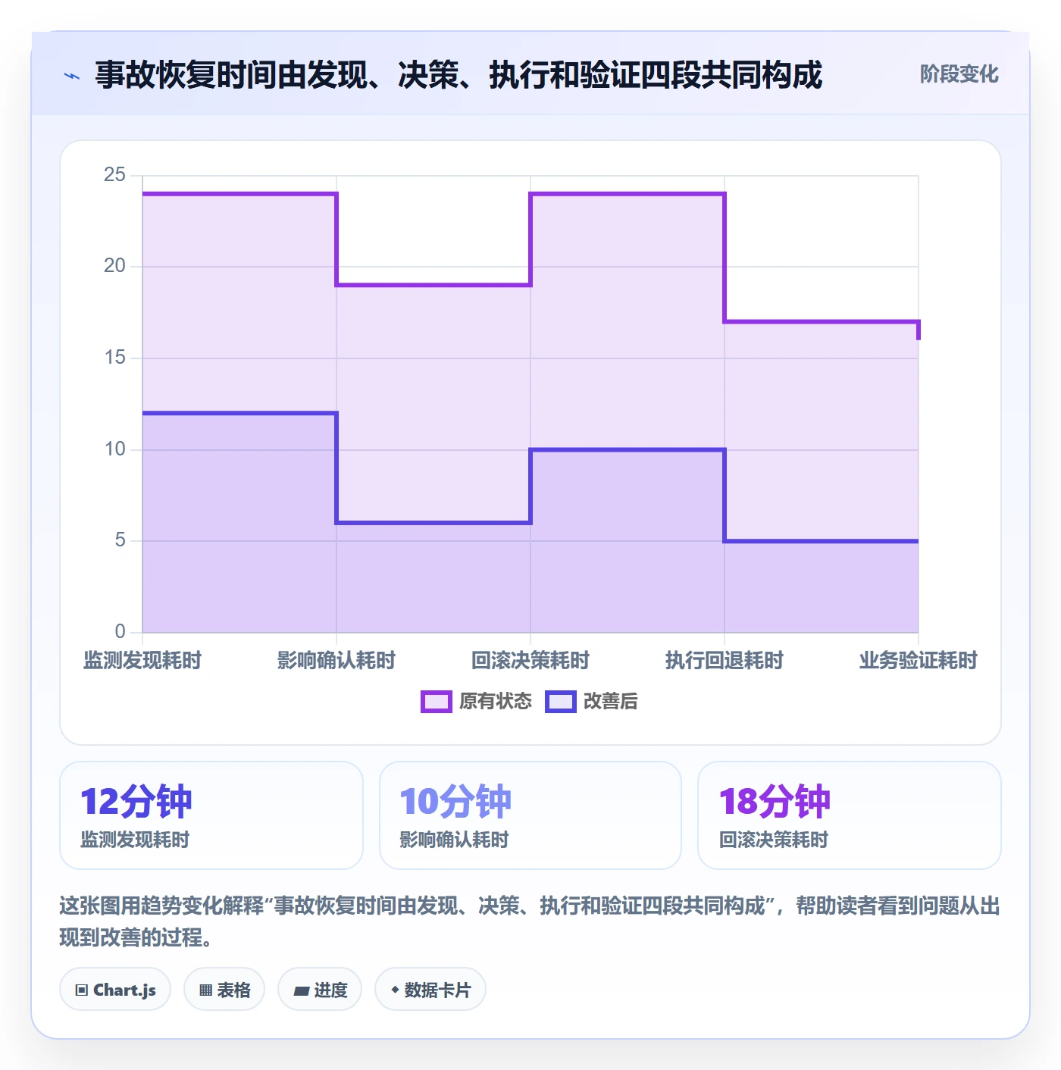Click the 阶段变化 badge in the header

pos(959,74)
